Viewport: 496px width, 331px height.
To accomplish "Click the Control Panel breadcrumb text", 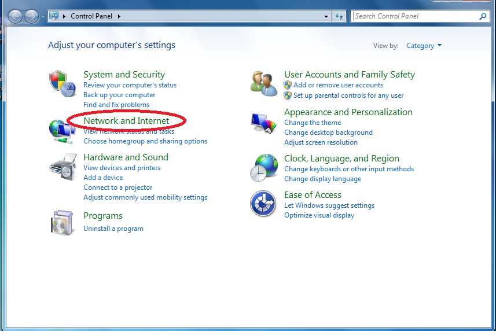I will (91, 16).
